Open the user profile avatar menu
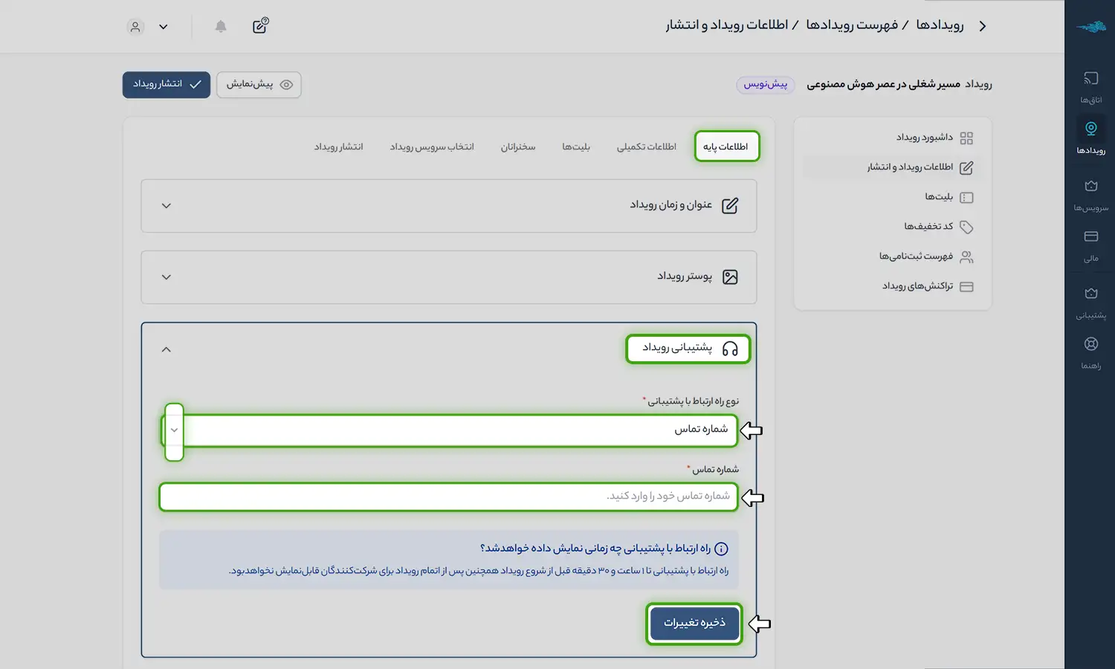This screenshot has height=669, width=1115. tap(135, 27)
